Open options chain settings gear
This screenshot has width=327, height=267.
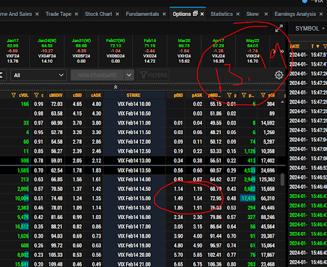[279, 75]
